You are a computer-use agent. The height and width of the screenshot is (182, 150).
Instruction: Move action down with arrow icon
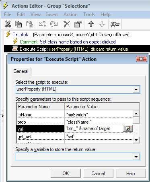pyautogui.click(x=102, y=24)
